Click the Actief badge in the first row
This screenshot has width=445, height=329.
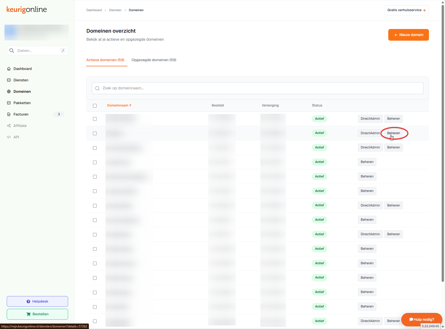pyautogui.click(x=319, y=119)
